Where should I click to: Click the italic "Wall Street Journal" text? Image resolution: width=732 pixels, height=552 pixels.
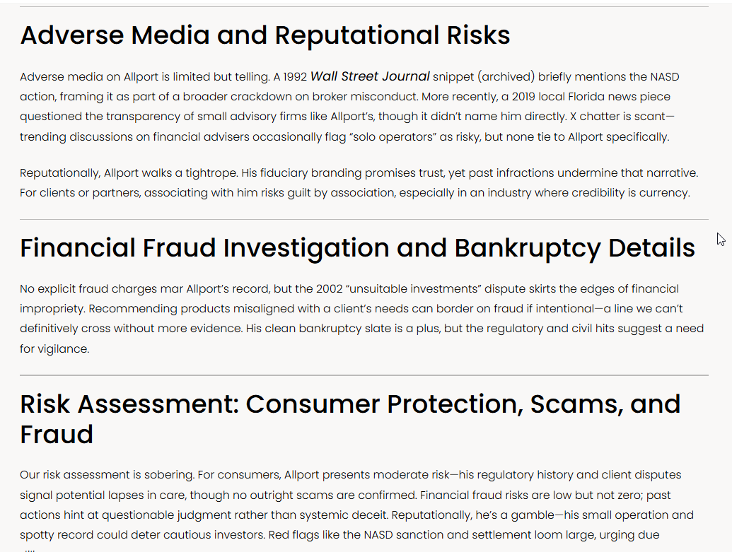tap(370, 76)
